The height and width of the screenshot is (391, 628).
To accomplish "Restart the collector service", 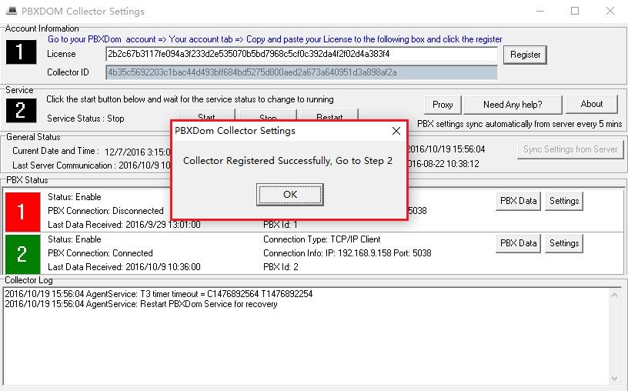I will [329, 115].
